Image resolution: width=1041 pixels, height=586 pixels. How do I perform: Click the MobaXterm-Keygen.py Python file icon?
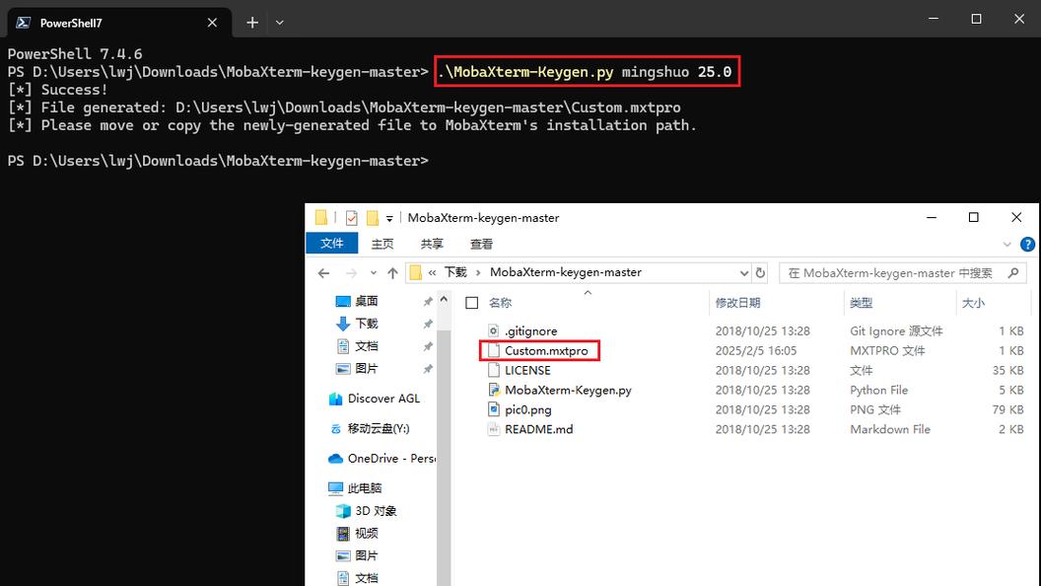(x=493, y=390)
